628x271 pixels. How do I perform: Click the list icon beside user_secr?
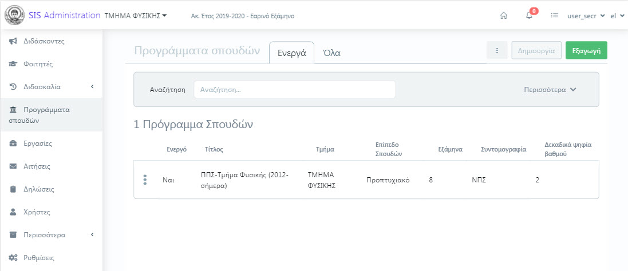point(555,16)
